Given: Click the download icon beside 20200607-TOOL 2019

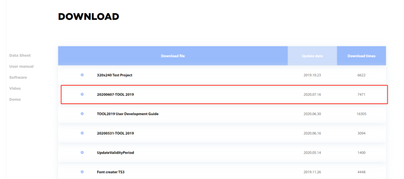Looking at the screenshot, I should pos(82,94).
